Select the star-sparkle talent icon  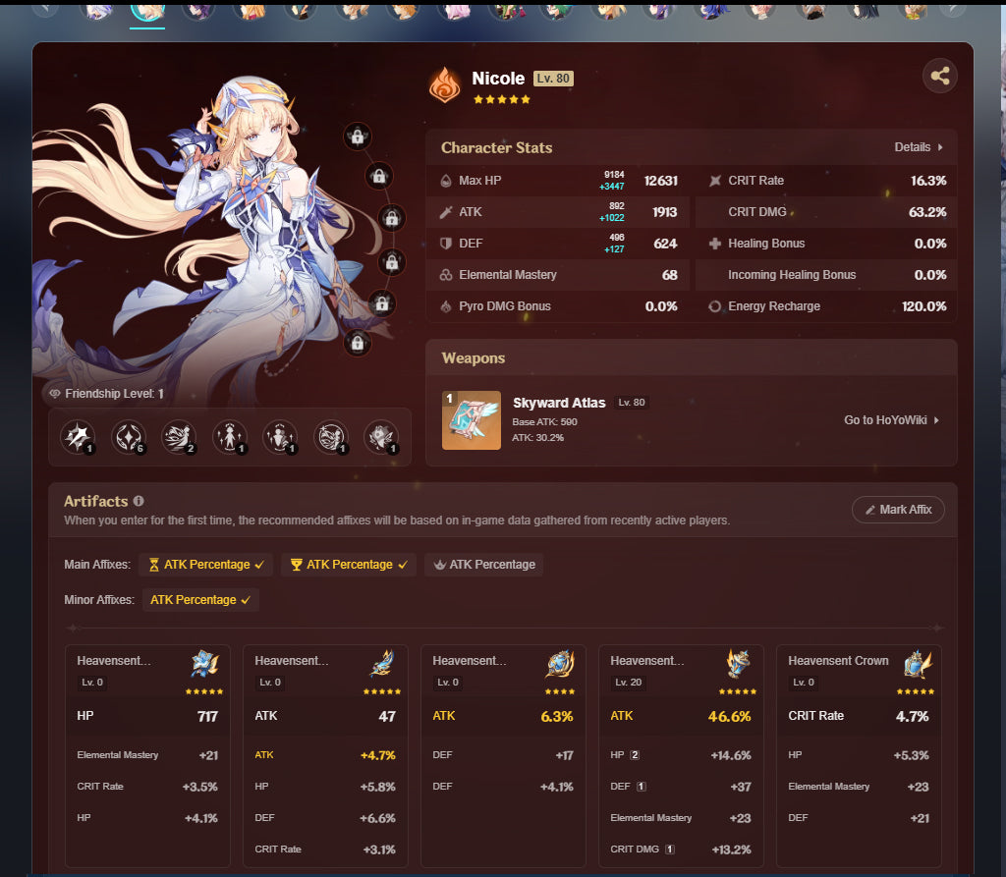click(x=79, y=438)
